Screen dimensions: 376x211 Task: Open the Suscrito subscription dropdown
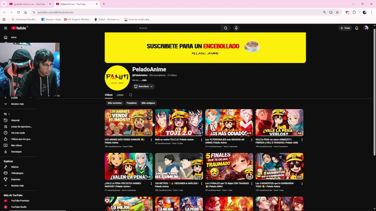point(144,86)
